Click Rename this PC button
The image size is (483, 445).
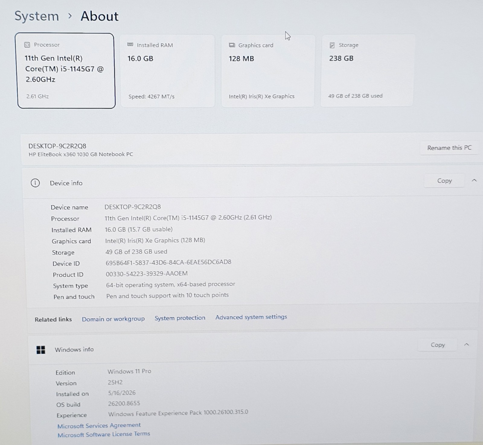click(x=449, y=148)
